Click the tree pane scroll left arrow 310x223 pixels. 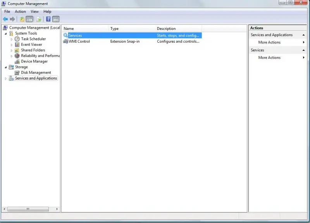tap(4, 209)
